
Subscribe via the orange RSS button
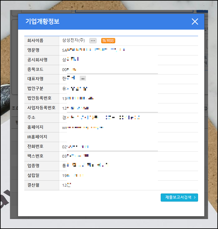[x=108, y=41]
